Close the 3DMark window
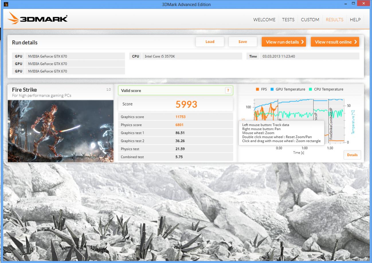372x263 pixels. click(x=364, y=3)
